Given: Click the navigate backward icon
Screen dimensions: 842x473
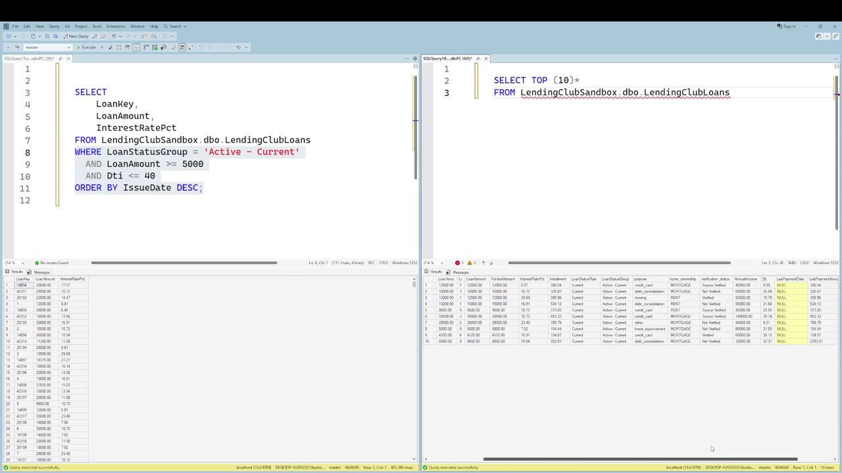Looking at the screenshot, I should tap(9, 36).
